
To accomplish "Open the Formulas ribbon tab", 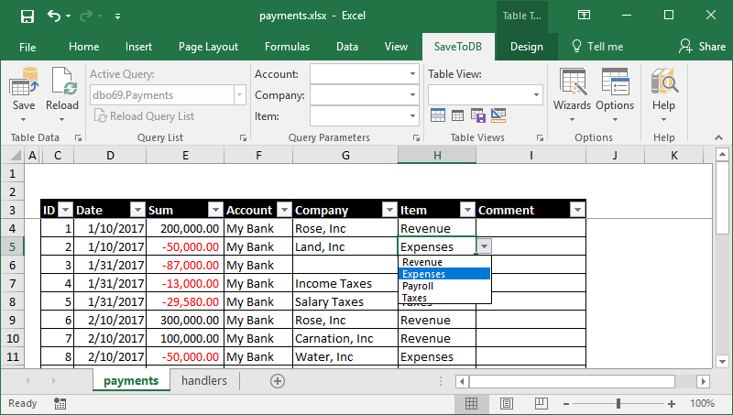I will point(287,47).
